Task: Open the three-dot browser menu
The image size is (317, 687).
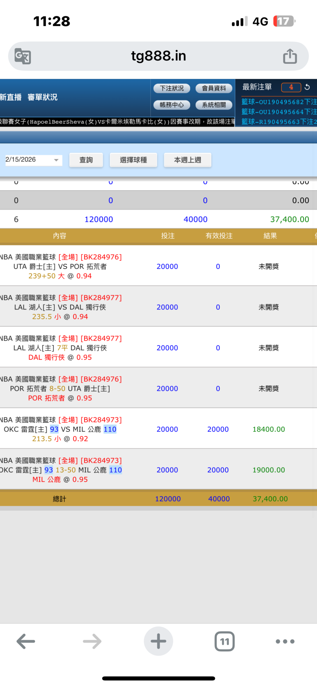Action: pyautogui.click(x=285, y=641)
